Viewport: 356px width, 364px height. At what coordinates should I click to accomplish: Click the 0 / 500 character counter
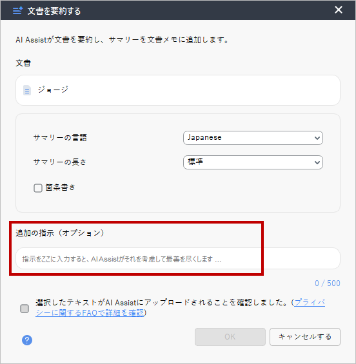[328, 283]
